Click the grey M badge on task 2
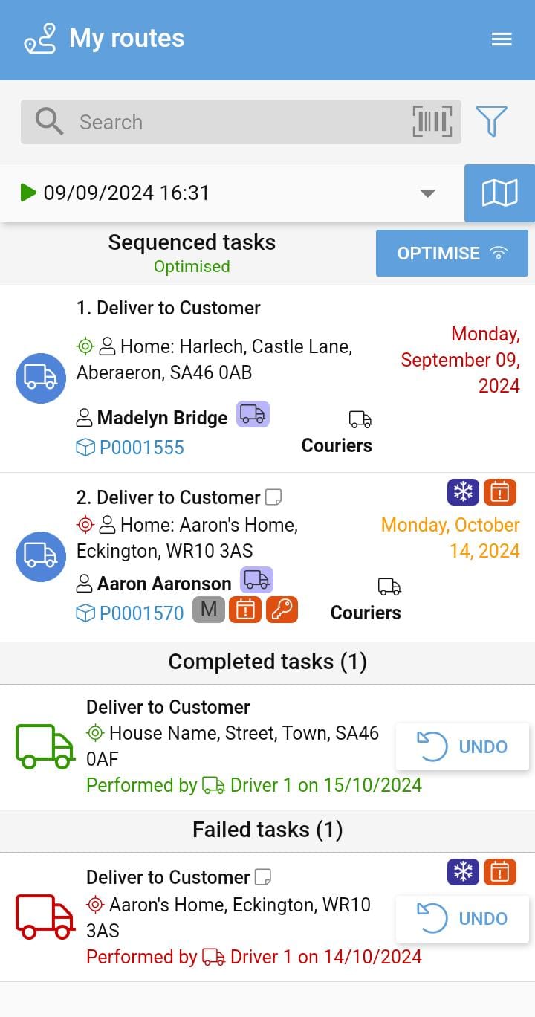This screenshot has height=1017, width=535. pyautogui.click(x=209, y=610)
